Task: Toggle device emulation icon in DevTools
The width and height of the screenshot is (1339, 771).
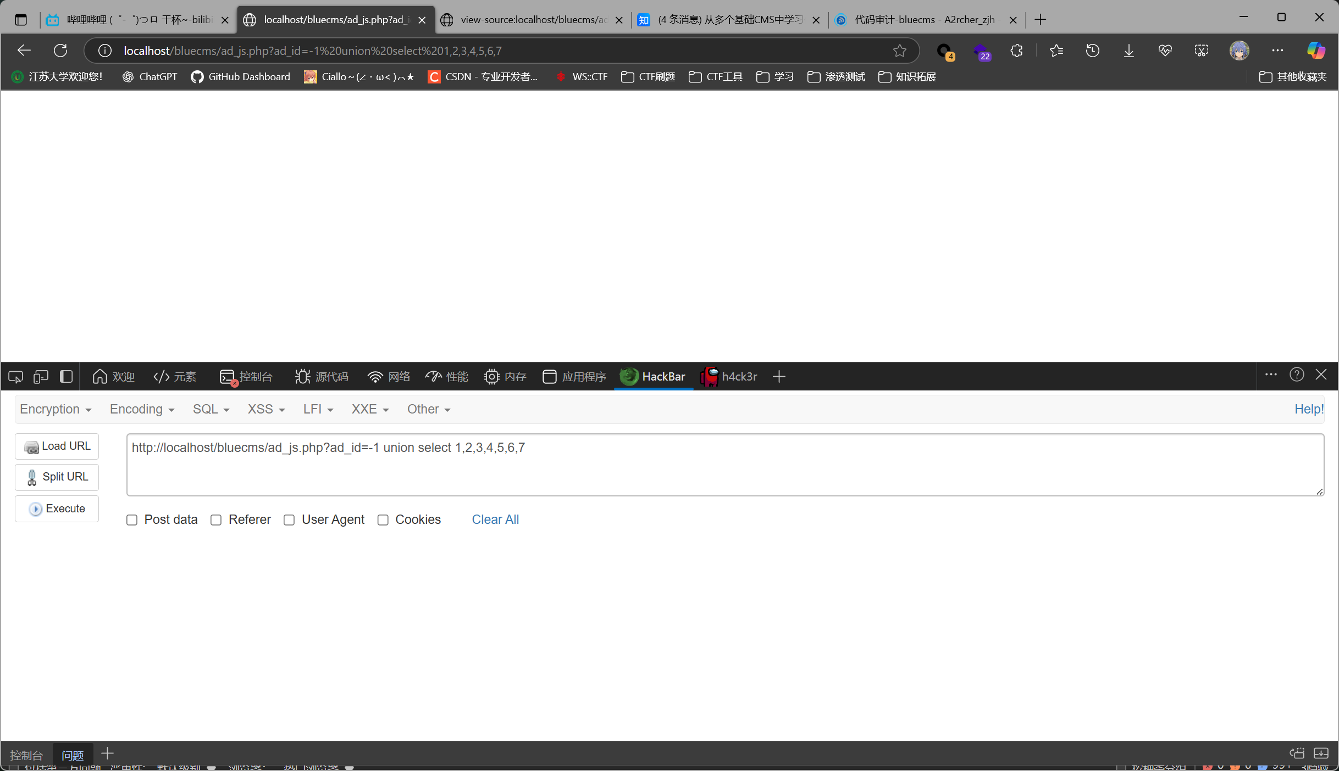Action: [41, 377]
